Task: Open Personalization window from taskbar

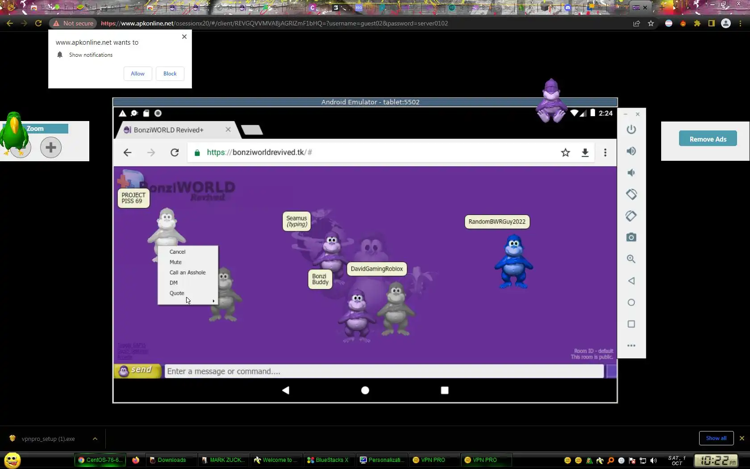Action: [x=382, y=460]
